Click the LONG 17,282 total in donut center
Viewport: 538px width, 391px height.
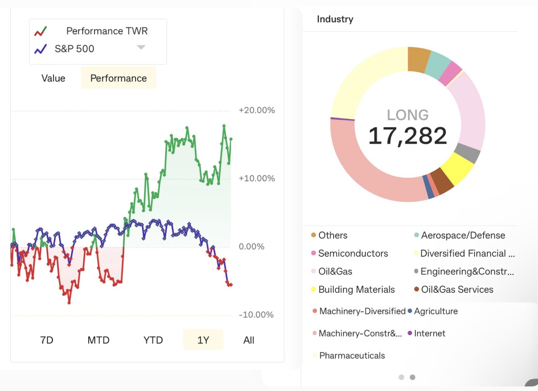[407, 127]
